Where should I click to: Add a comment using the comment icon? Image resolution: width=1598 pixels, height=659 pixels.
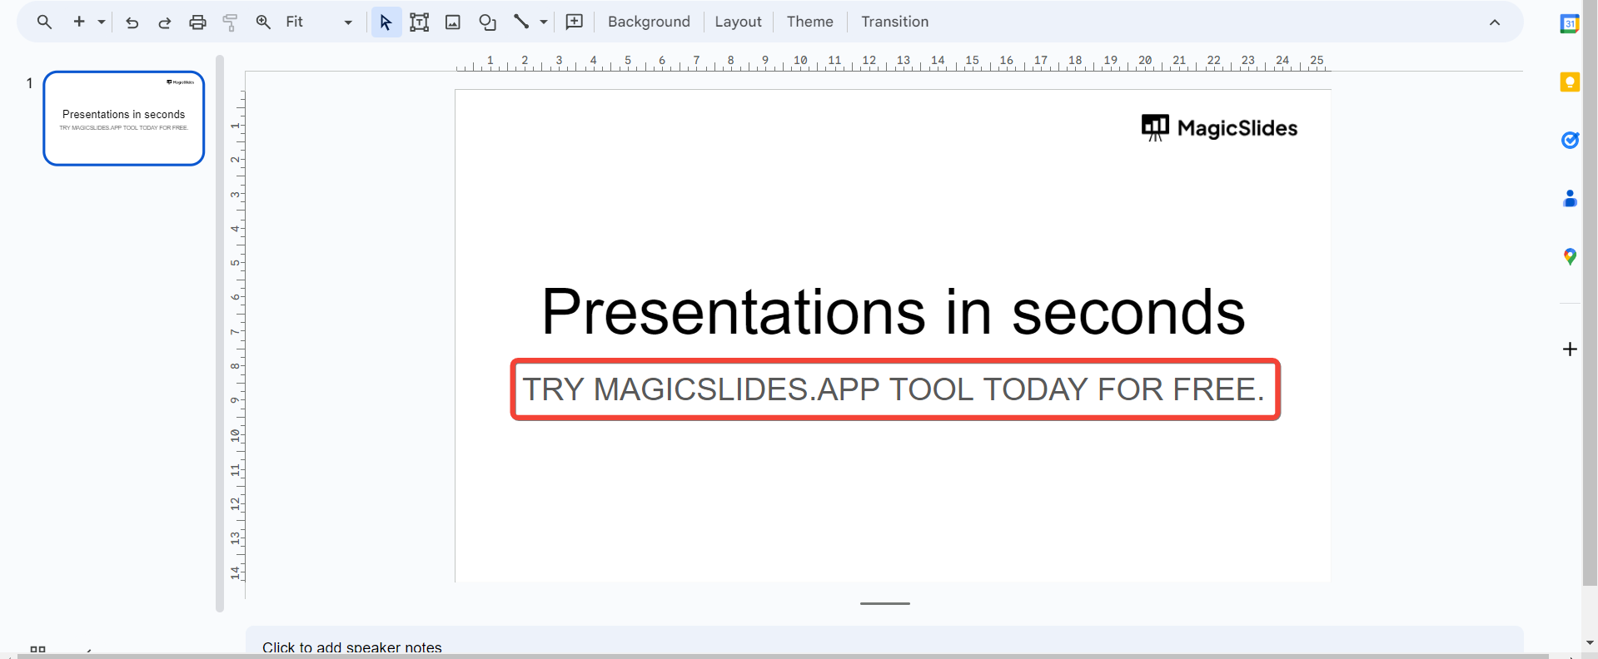pos(575,22)
